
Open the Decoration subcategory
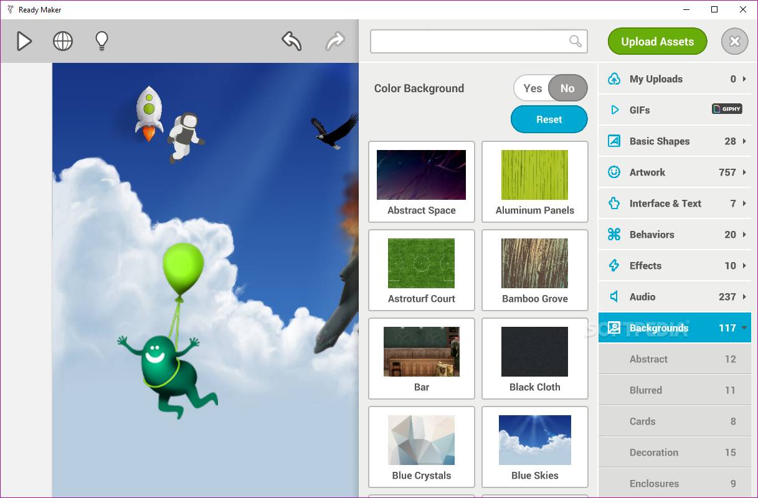(675, 453)
